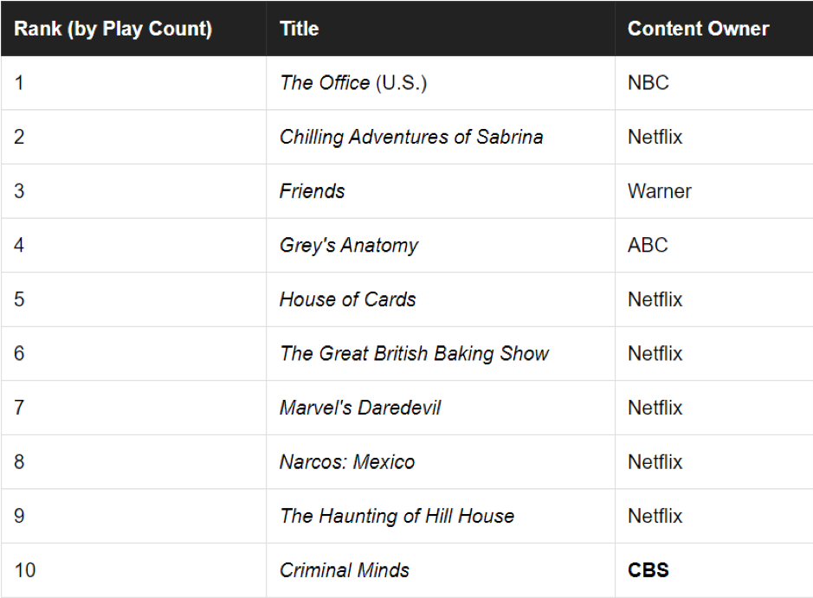813x598 pixels.
Task: Select the "Friends" title cell
Action: pos(313,191)
